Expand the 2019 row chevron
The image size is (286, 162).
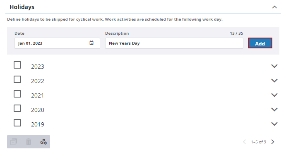(274, 124)
